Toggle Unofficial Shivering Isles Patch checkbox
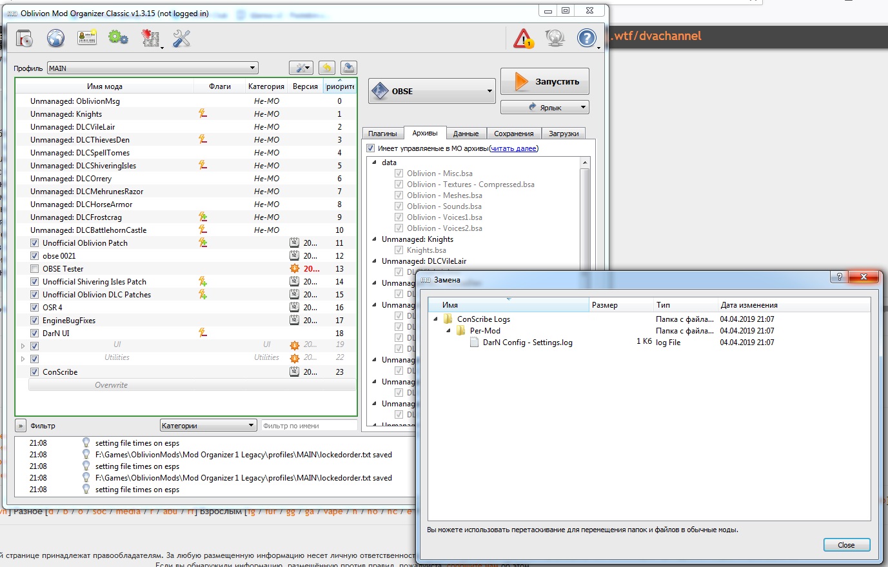This screenshot has width=888, height=567. 34,282
